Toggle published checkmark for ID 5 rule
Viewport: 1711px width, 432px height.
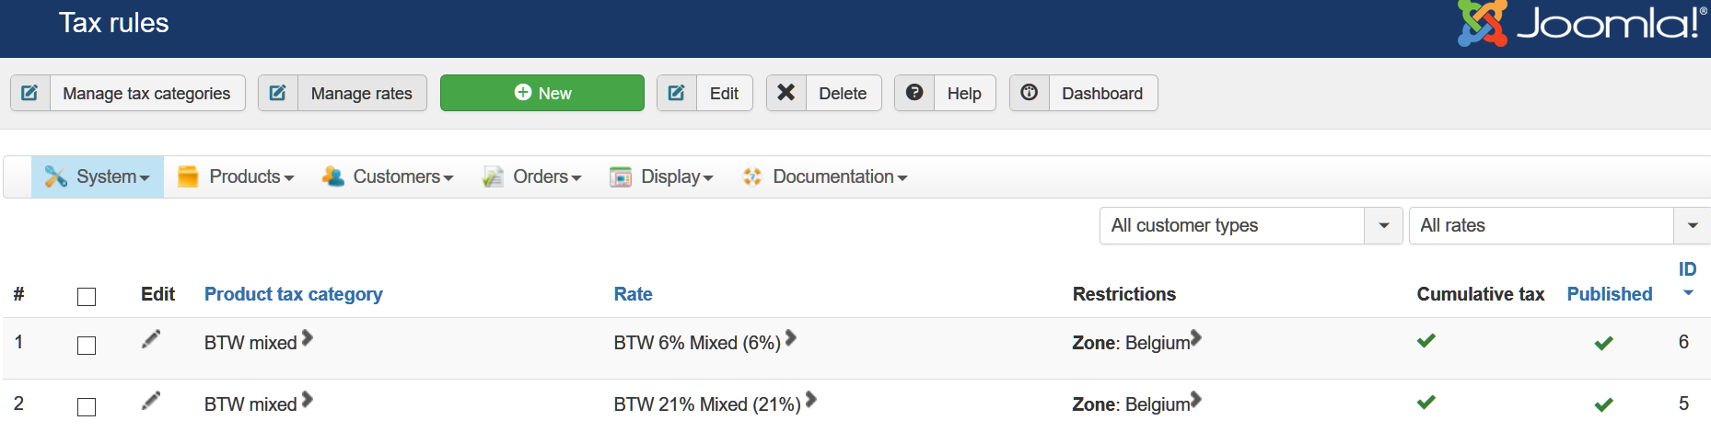1603,404
